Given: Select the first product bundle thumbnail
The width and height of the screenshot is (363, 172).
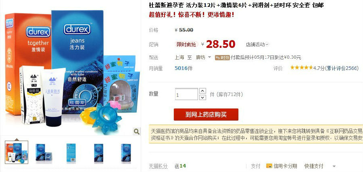Looking at the screenshot, I should pos(17,152).
